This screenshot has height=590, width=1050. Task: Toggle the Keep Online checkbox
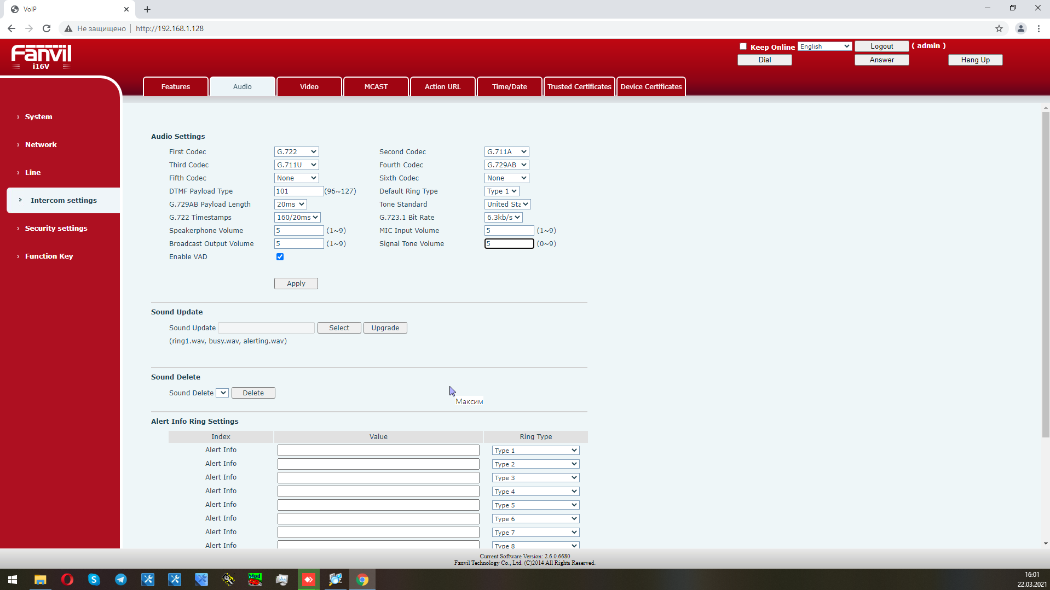tap(743, 46)
